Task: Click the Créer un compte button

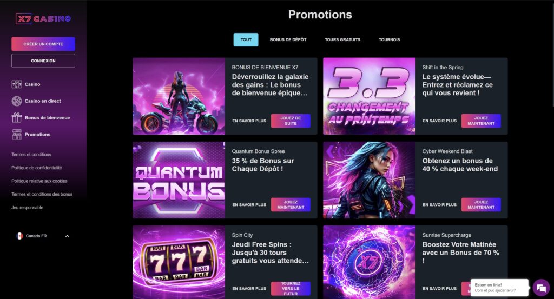Action: point(43,44)
